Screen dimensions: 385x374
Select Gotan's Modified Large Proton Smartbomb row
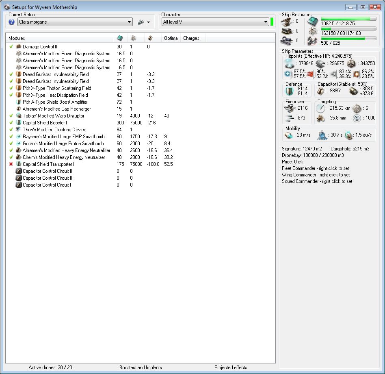coord(141,143)
